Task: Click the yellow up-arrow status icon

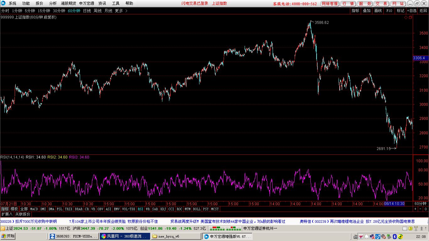Action: (410, 228)
